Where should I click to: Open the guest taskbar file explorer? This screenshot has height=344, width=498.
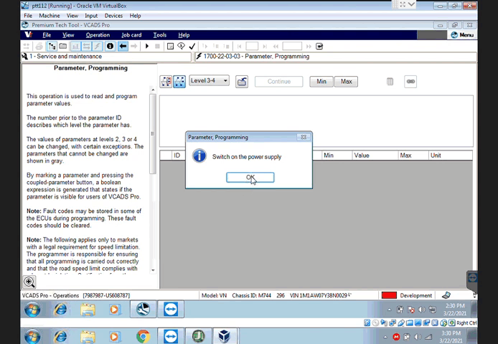point(88,310)
